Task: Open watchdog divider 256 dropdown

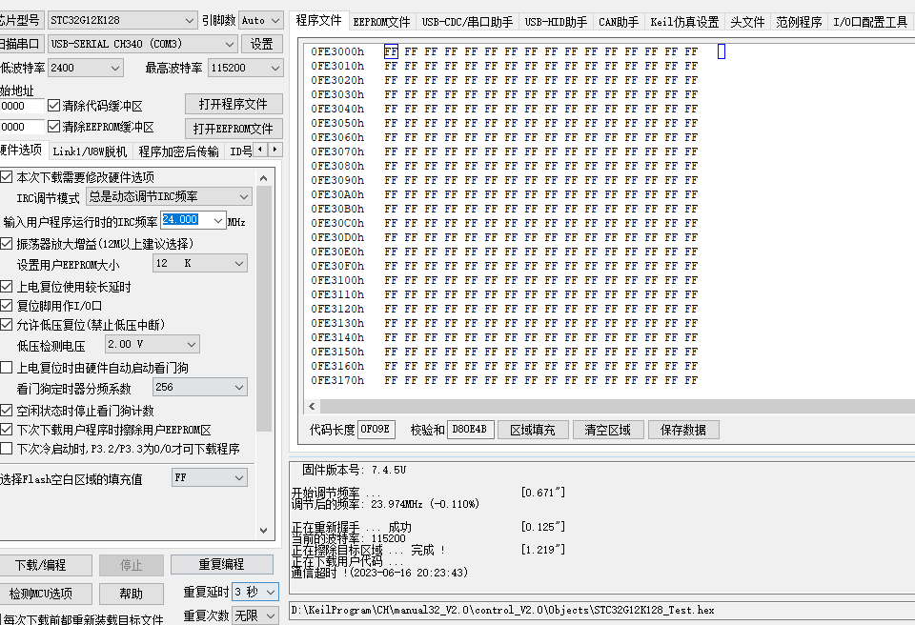Action: 199,387
